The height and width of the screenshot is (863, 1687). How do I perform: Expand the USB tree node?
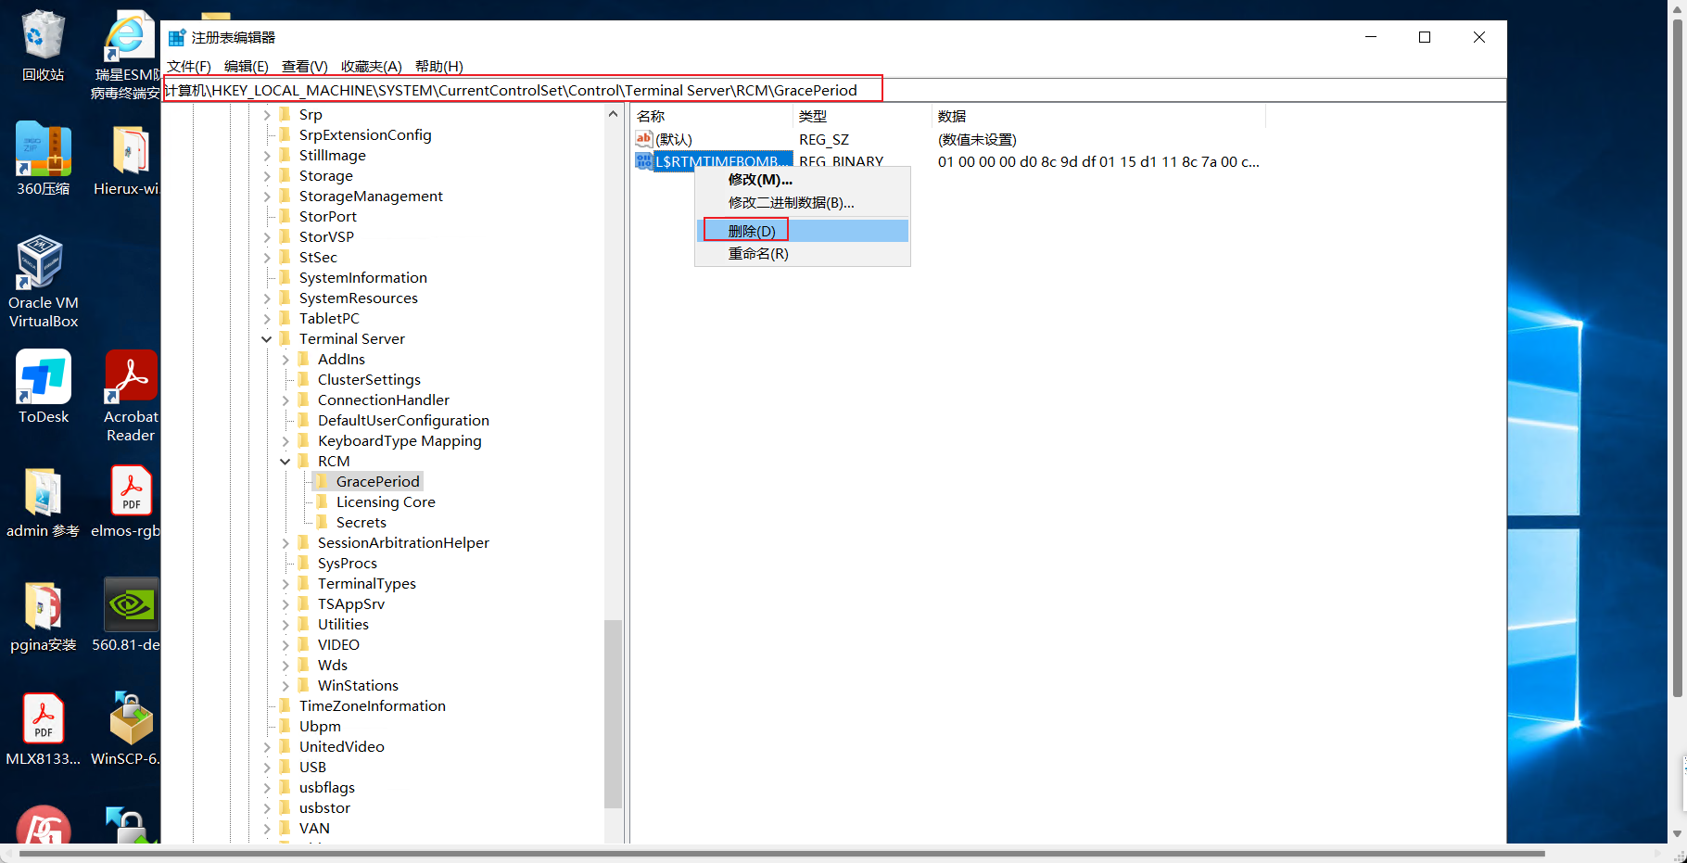click(x=267, y=767)
